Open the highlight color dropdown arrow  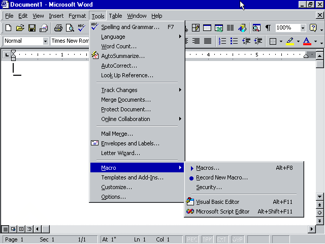tap(298, 41)
